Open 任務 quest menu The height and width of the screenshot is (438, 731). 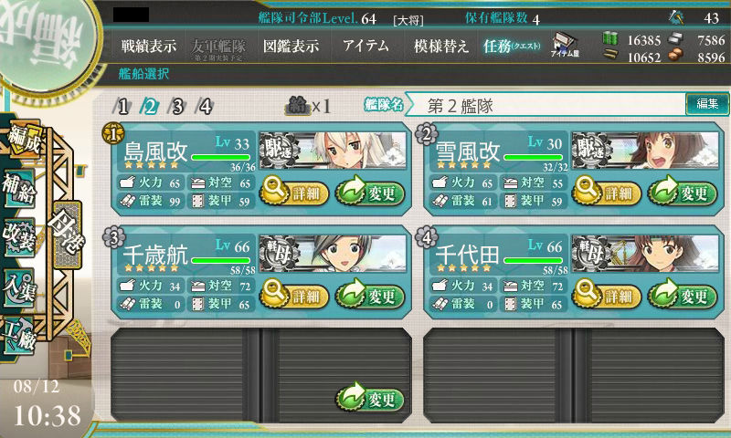pos(512,46)
